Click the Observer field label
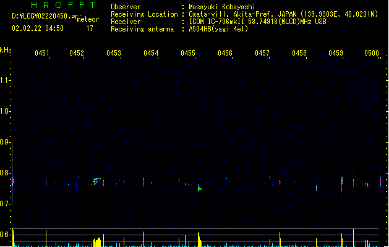This screenshot has width=389, height=247. (126, 7)
